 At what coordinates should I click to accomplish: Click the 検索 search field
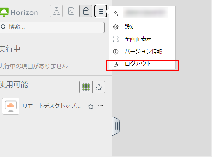52,27
